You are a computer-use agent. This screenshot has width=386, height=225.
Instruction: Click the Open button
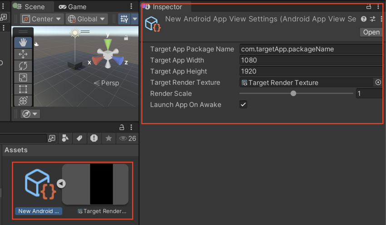click(371, 32)
